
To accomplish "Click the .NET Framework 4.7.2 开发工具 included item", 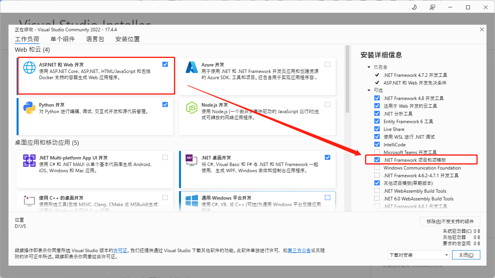I will tap(415, 75).
